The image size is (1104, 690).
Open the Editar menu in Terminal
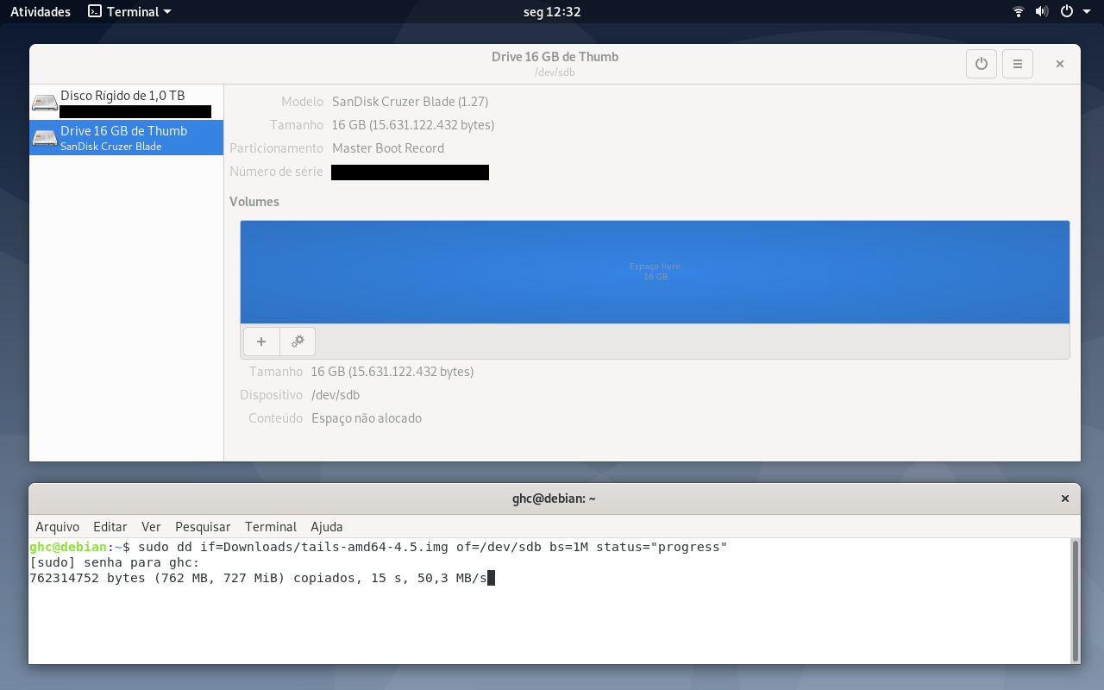point(110,526)
